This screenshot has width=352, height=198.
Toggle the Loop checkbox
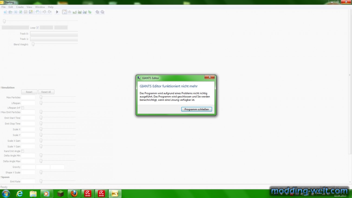(38, 28)
